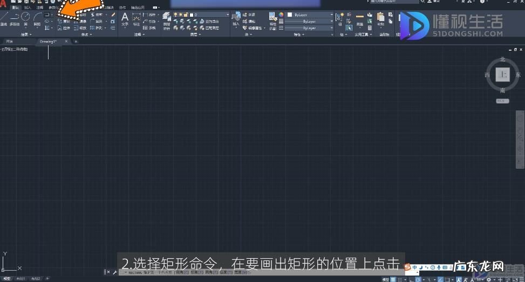The height and width of the screenshot is (282, 525).
Task: Select the Polyline (多段线) tool
Action: click(15, 18)
